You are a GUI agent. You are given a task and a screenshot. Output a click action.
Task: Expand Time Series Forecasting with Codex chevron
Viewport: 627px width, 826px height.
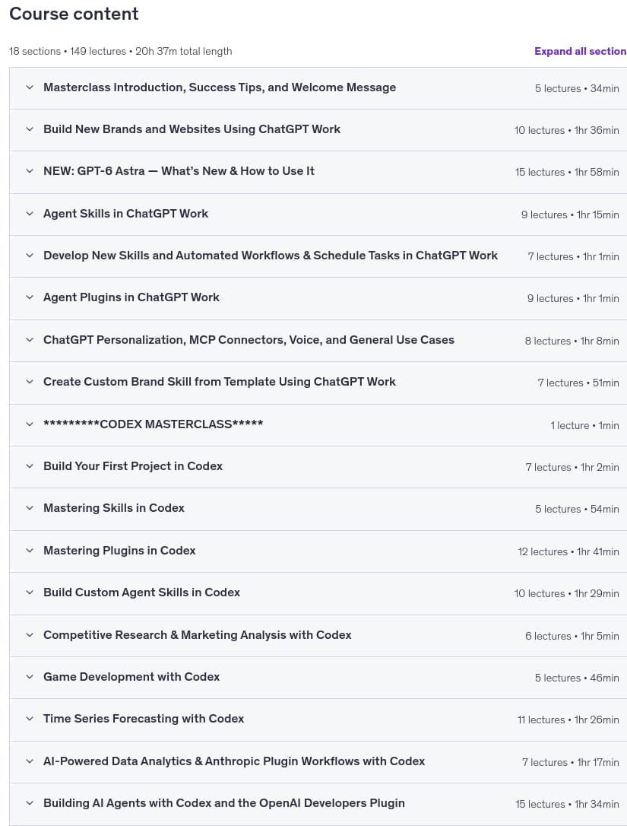tap(30, 719)
